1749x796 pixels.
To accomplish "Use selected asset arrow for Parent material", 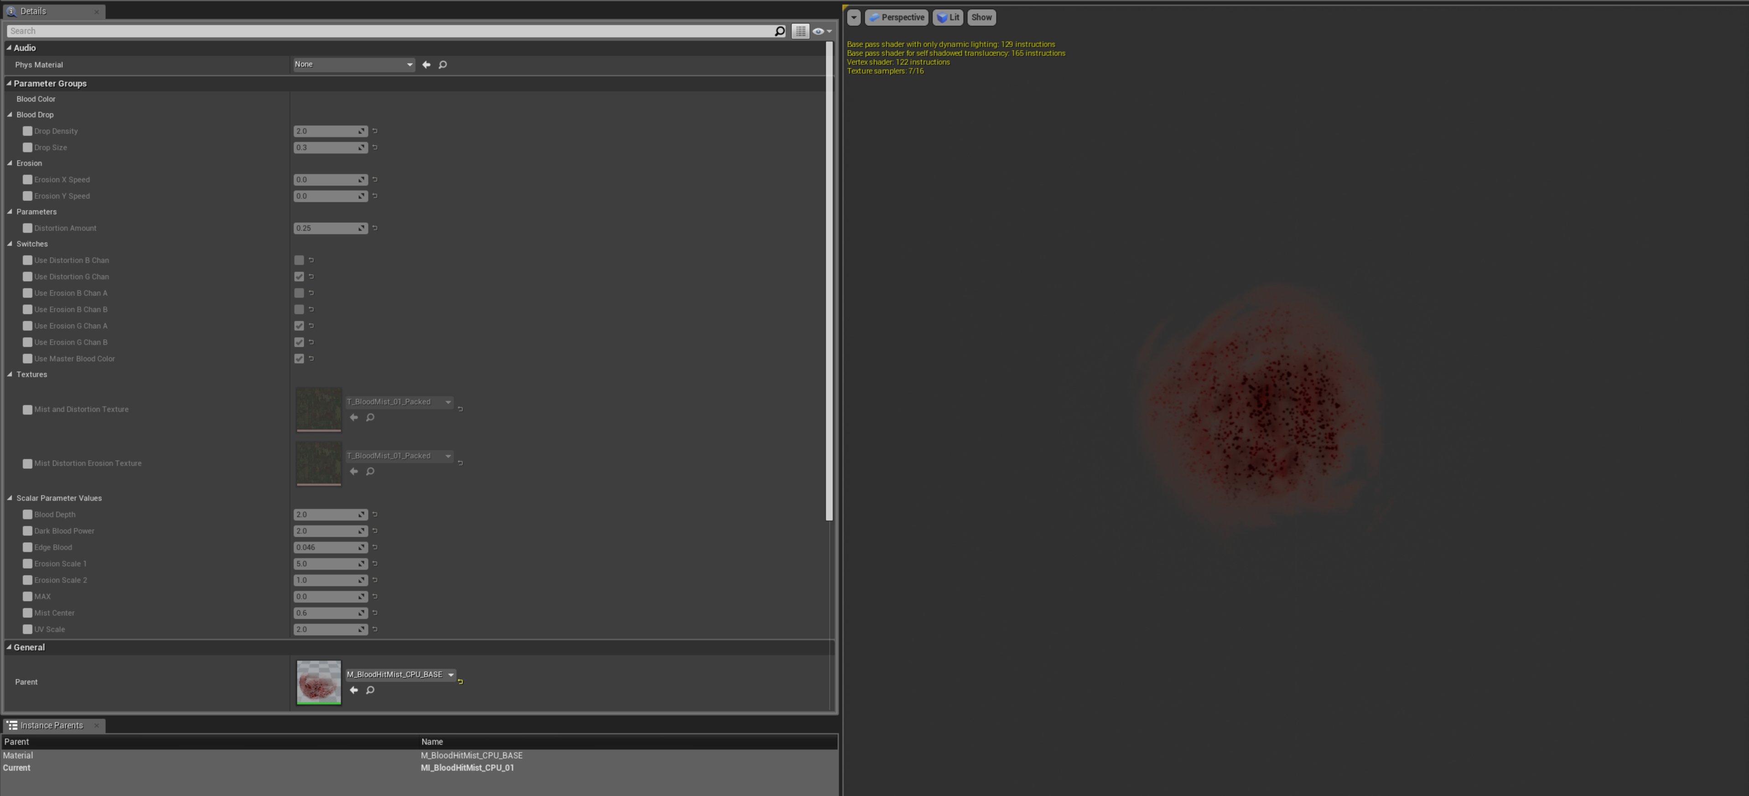I will coord(354,690).
